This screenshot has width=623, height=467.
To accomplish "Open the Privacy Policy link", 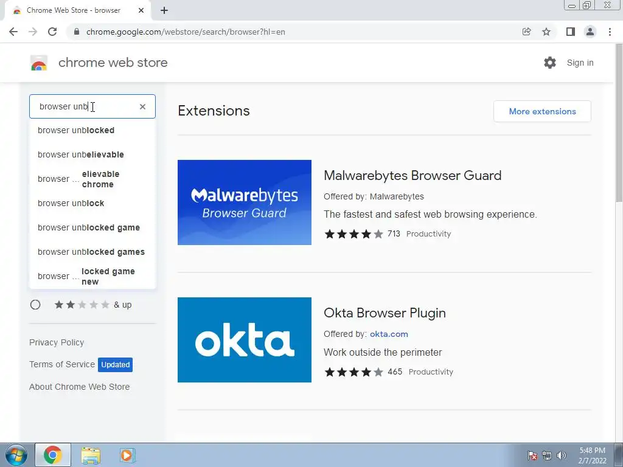I will 57,342.
